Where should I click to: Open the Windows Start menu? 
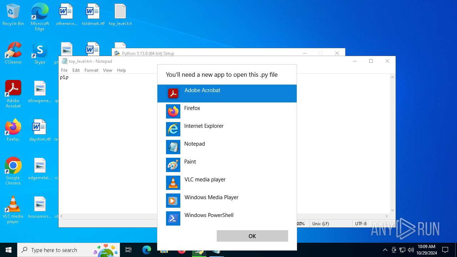(9, 250)
